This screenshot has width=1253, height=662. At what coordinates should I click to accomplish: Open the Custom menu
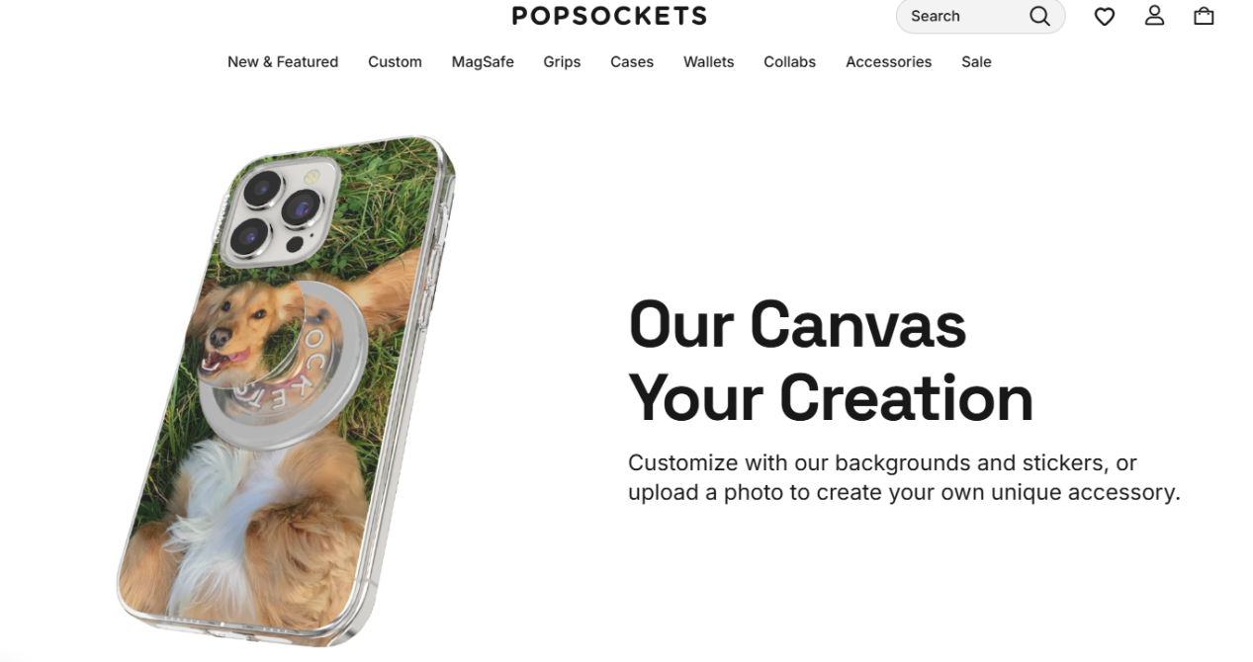(x=395, y=61)
